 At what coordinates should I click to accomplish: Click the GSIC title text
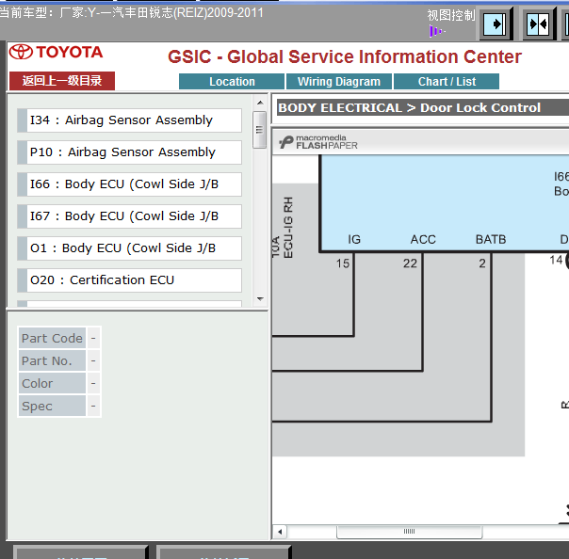345,56
